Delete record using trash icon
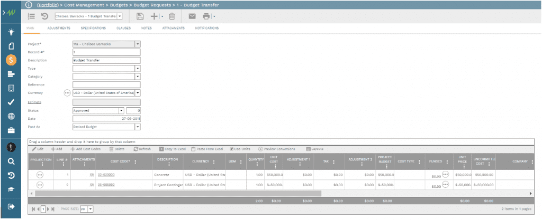Screen dimensions: 542x220 [x=172, y=16]
